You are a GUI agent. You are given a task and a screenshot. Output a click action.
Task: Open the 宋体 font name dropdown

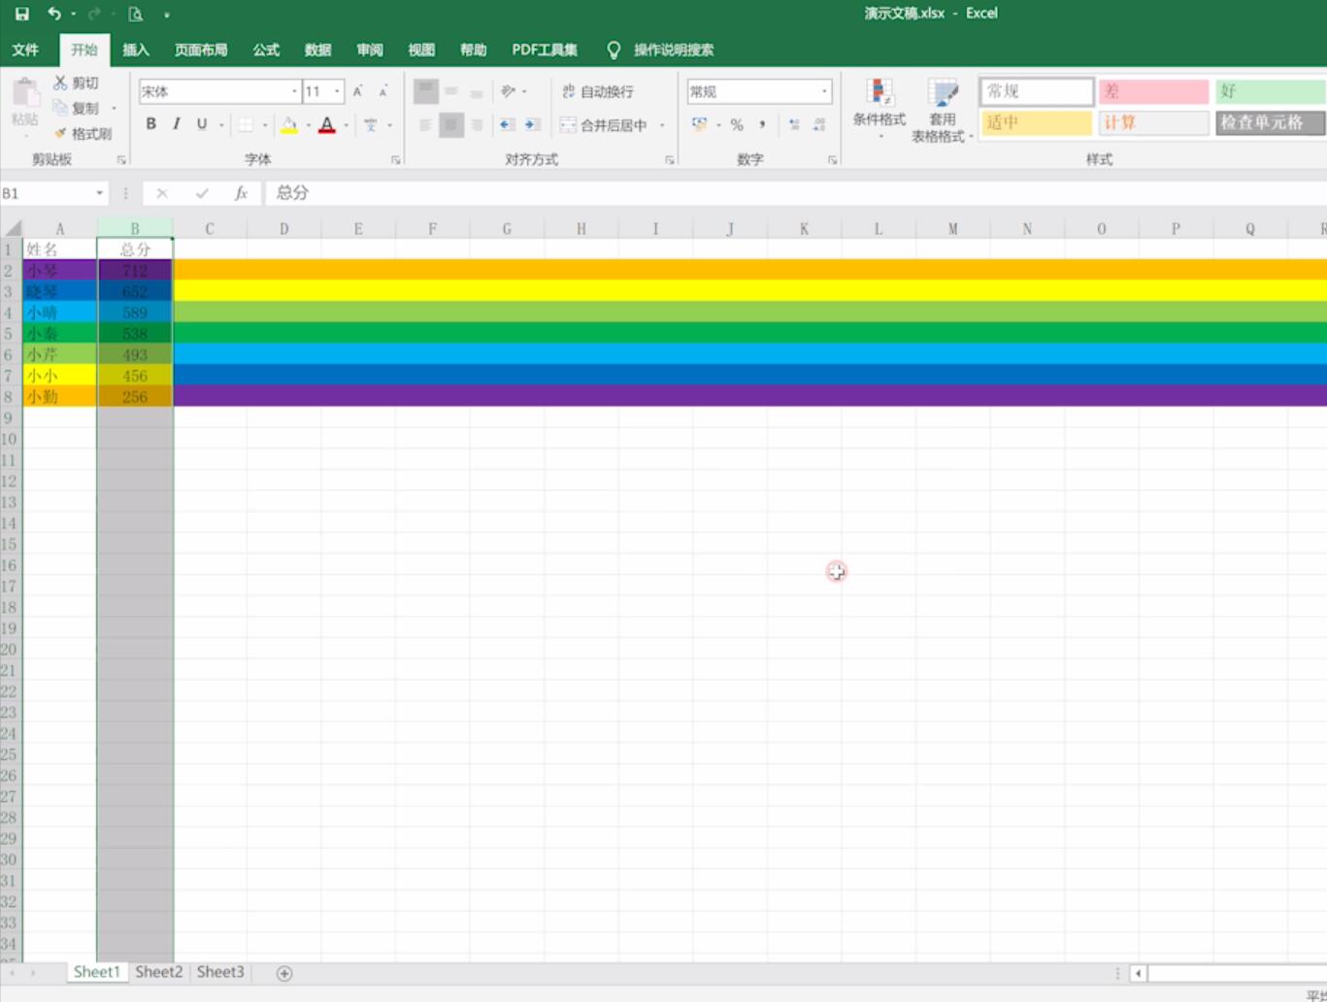pos(294,91)
